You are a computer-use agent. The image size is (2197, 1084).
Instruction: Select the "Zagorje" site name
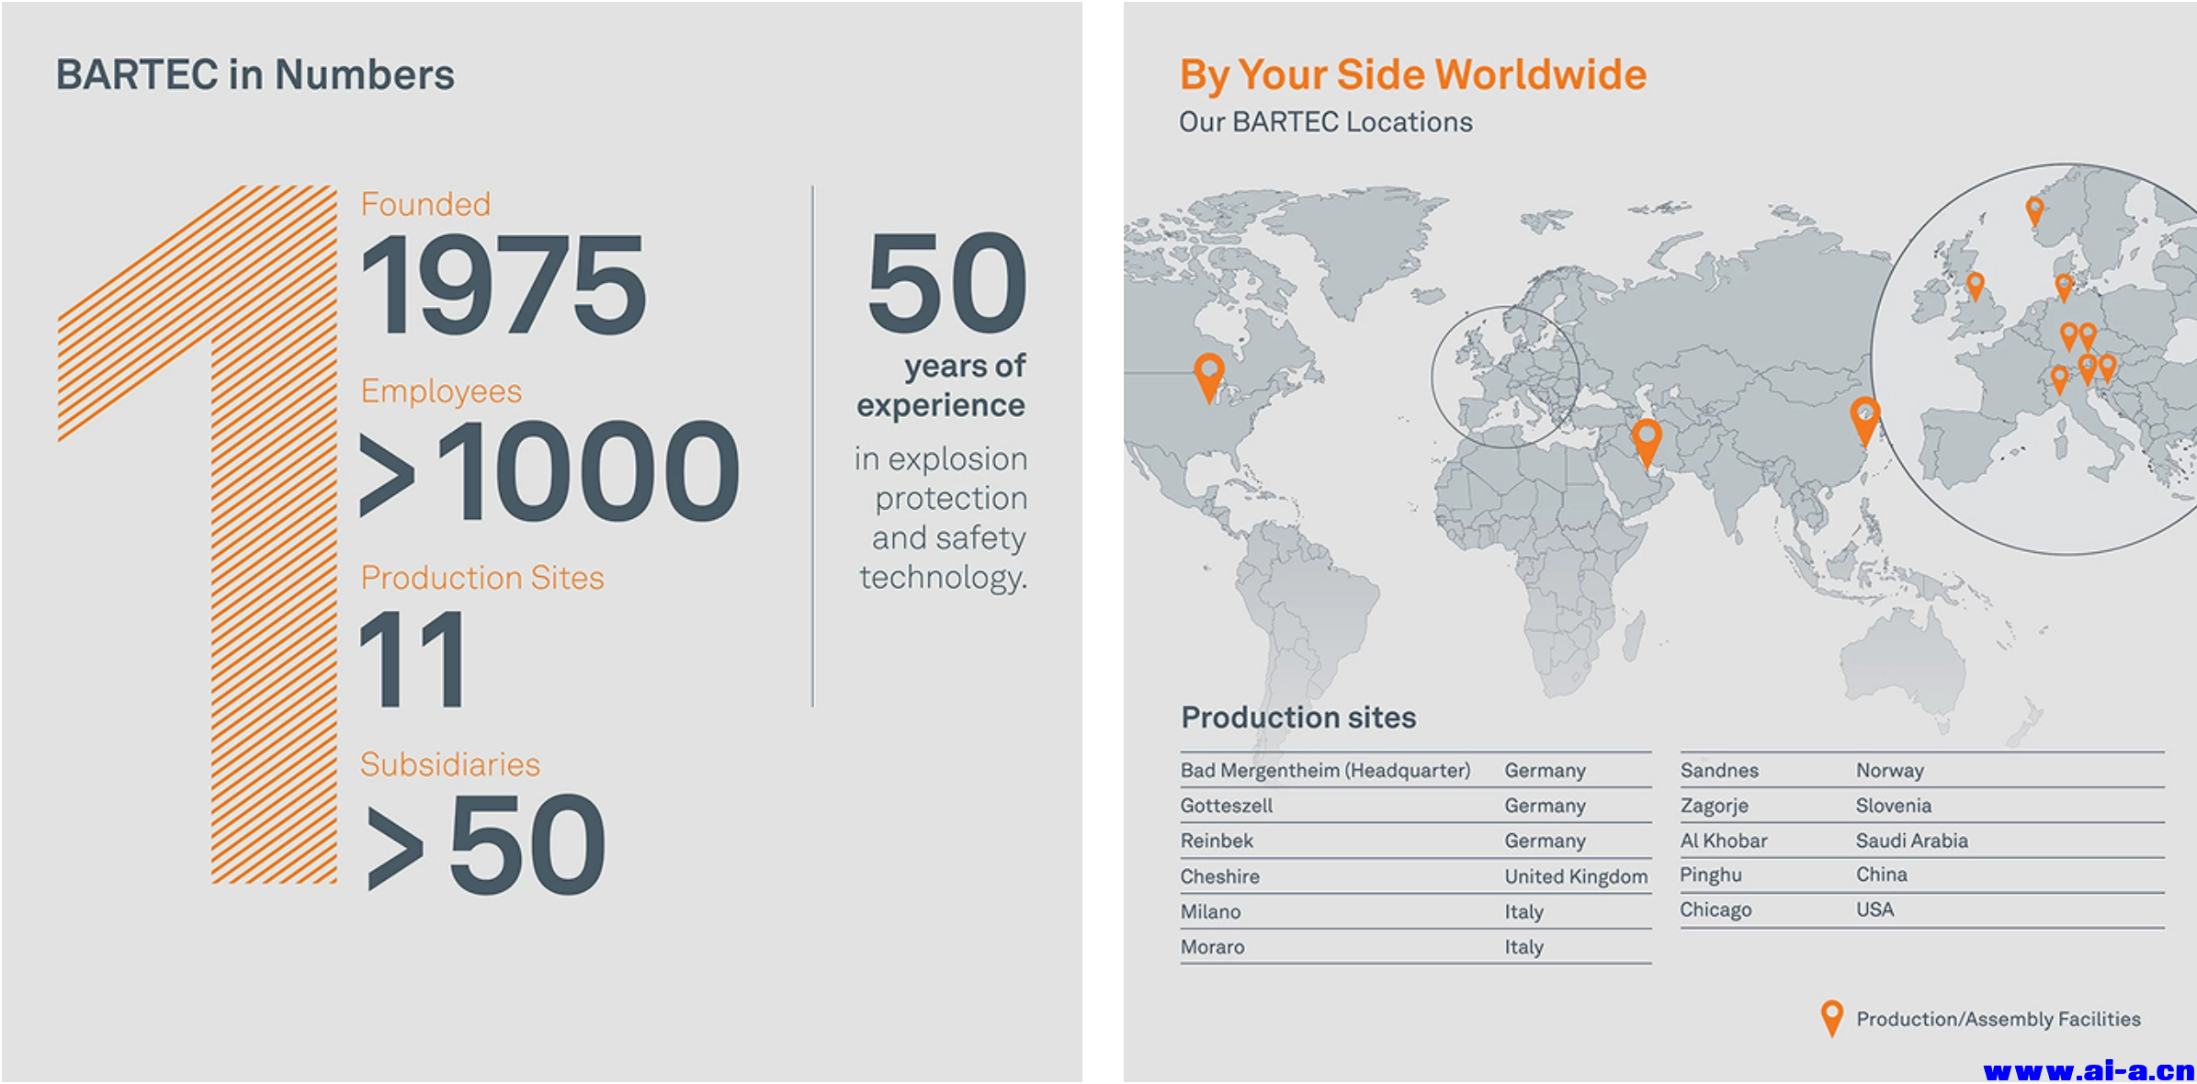(x=1714, y=806)
